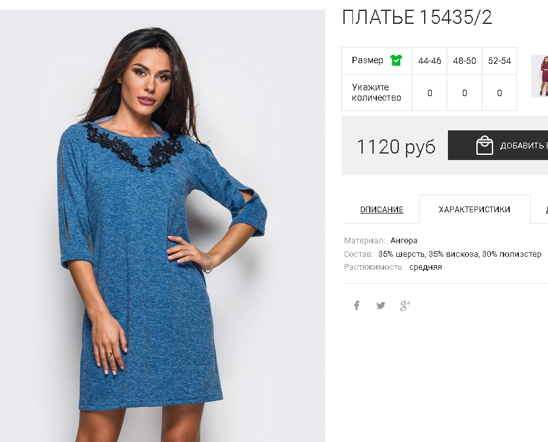Share product on Twitter
Screen dimensions: 548x442
pos(381,306)
